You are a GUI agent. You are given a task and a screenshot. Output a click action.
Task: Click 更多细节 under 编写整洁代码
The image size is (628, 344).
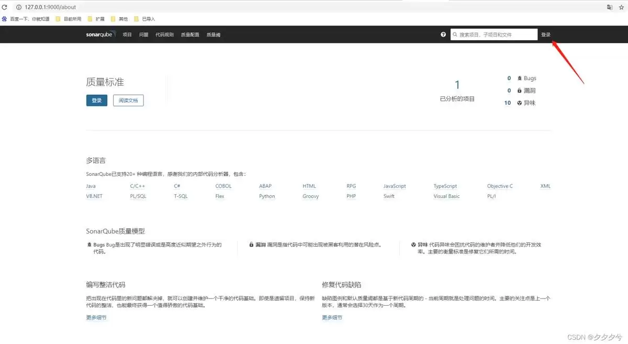tap(96, 317)
